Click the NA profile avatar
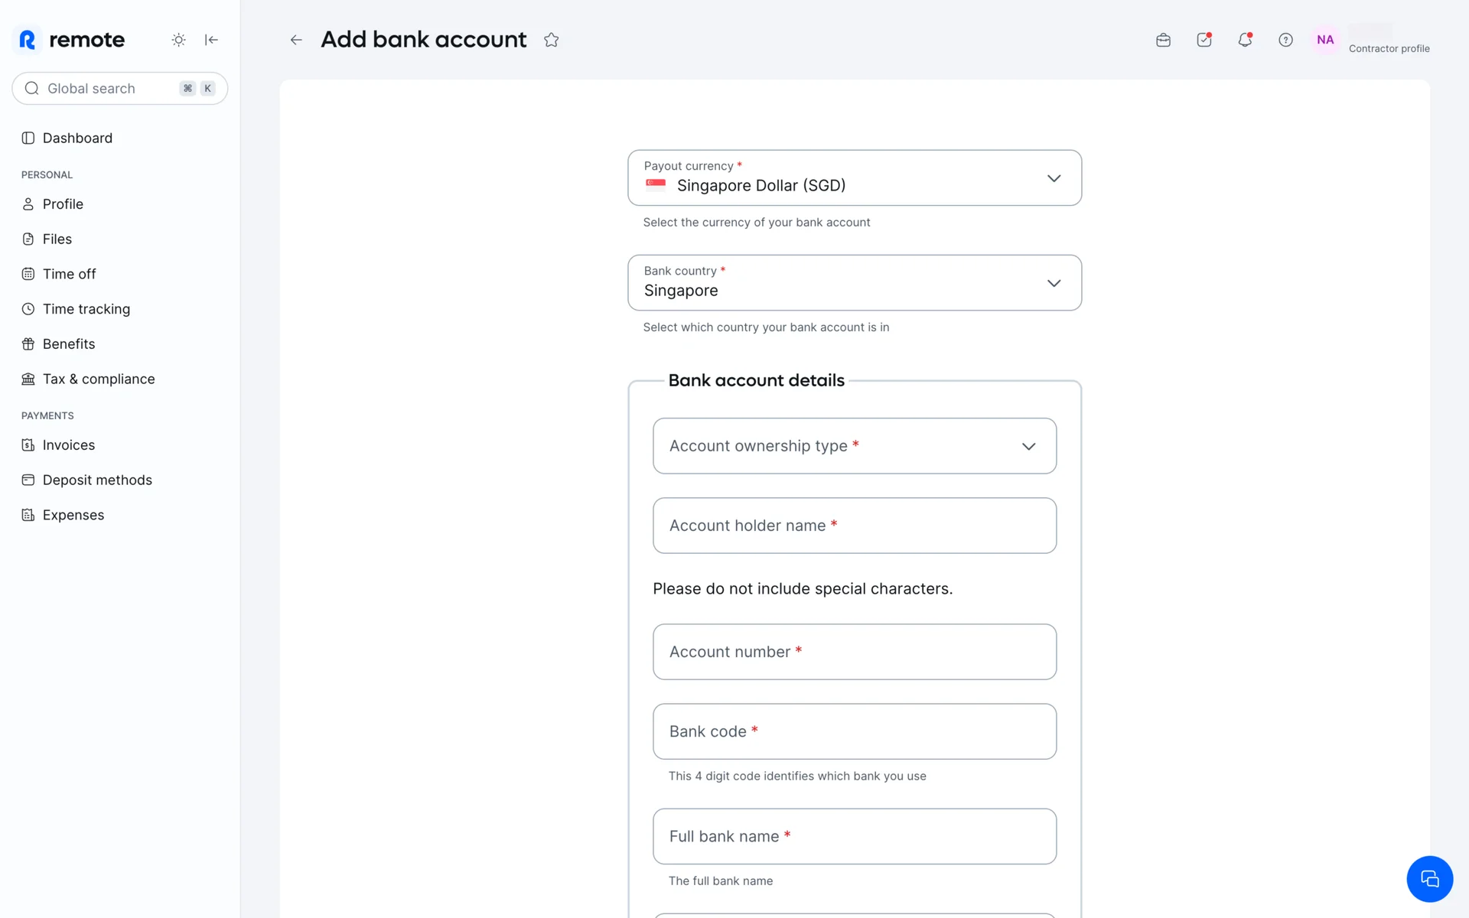The height and width of the screenshot is (918, 1469). click(x=1325, y=40)
